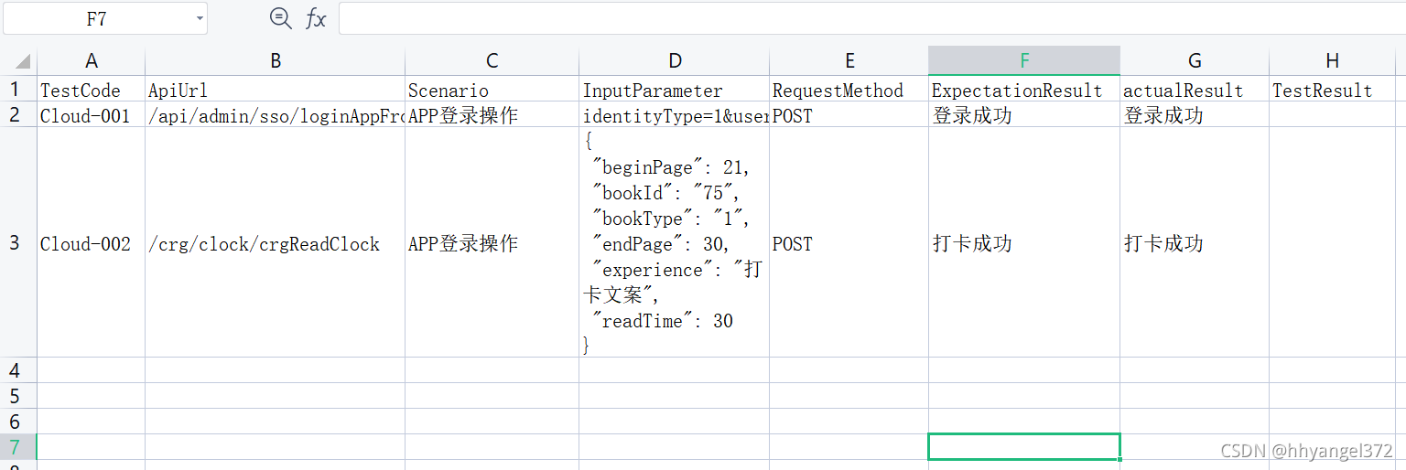Click cell containing /crg/clock/crgReadClock
Screen dimensions: 1406x470
pos(275,243)
